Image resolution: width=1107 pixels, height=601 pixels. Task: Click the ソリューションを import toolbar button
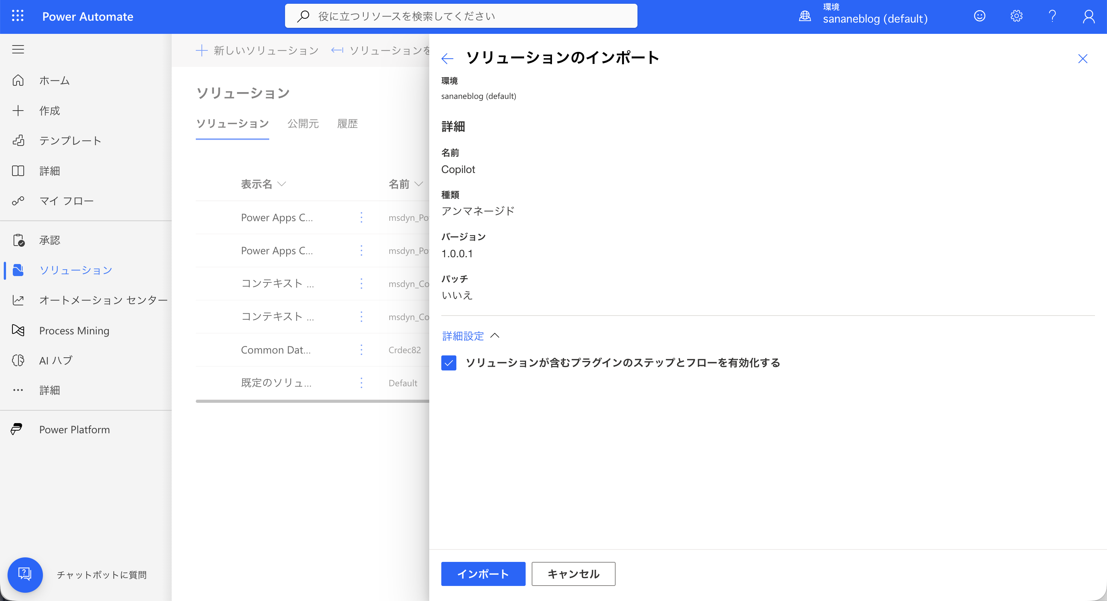(x=381, y=51)
